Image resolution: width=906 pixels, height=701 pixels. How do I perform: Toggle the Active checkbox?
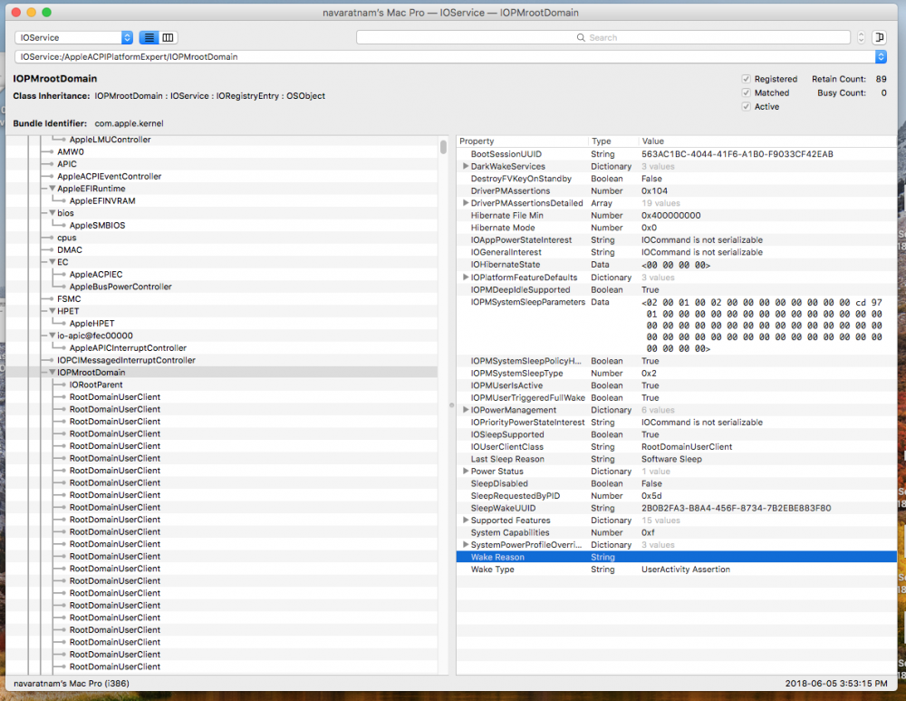click(746, 106)
